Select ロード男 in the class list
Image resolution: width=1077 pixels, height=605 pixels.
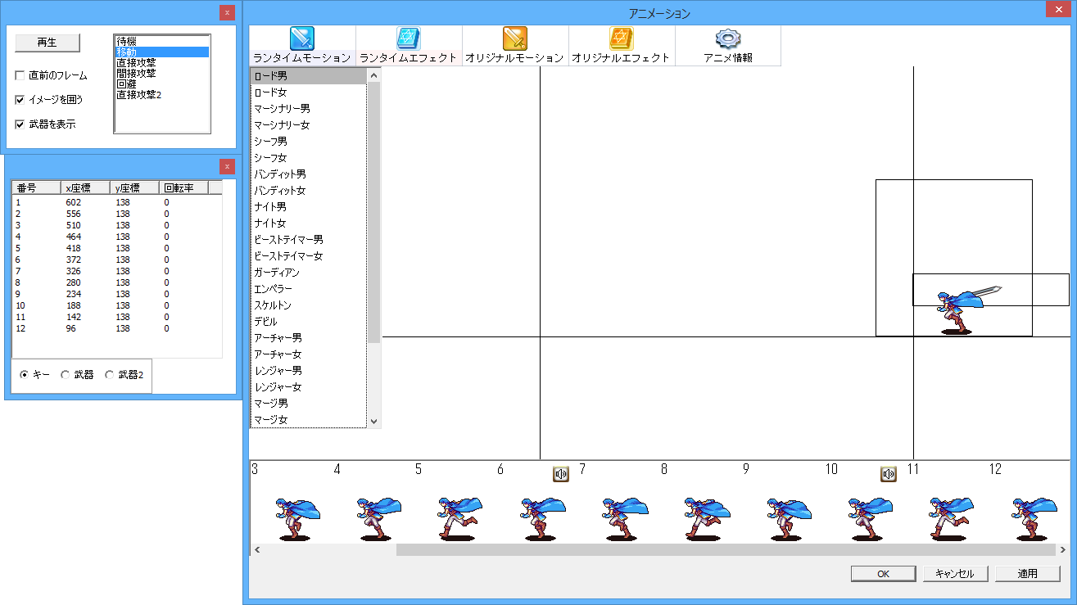(309, 76)
